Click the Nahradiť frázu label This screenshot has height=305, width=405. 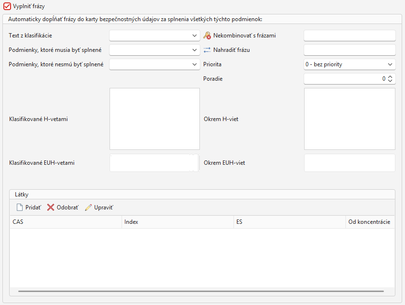coord(232,50)
